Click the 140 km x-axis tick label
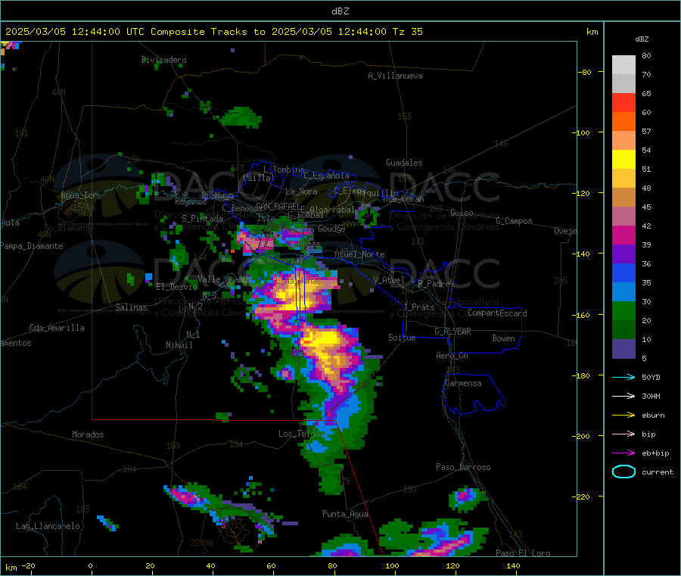Screen dimensions: 681x576 [513, 565]
